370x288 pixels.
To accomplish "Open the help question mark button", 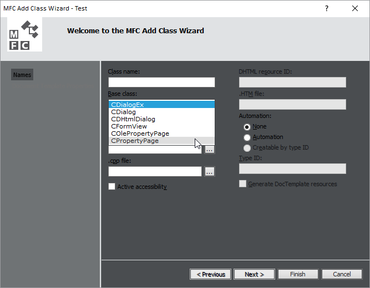I will pos(327,8).
